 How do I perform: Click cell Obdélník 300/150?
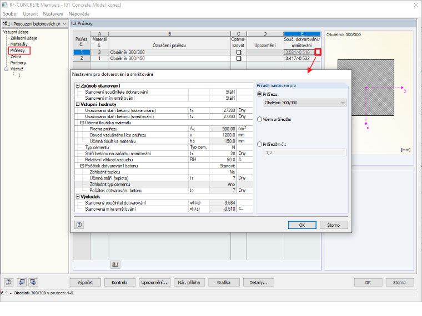point(169,58)
